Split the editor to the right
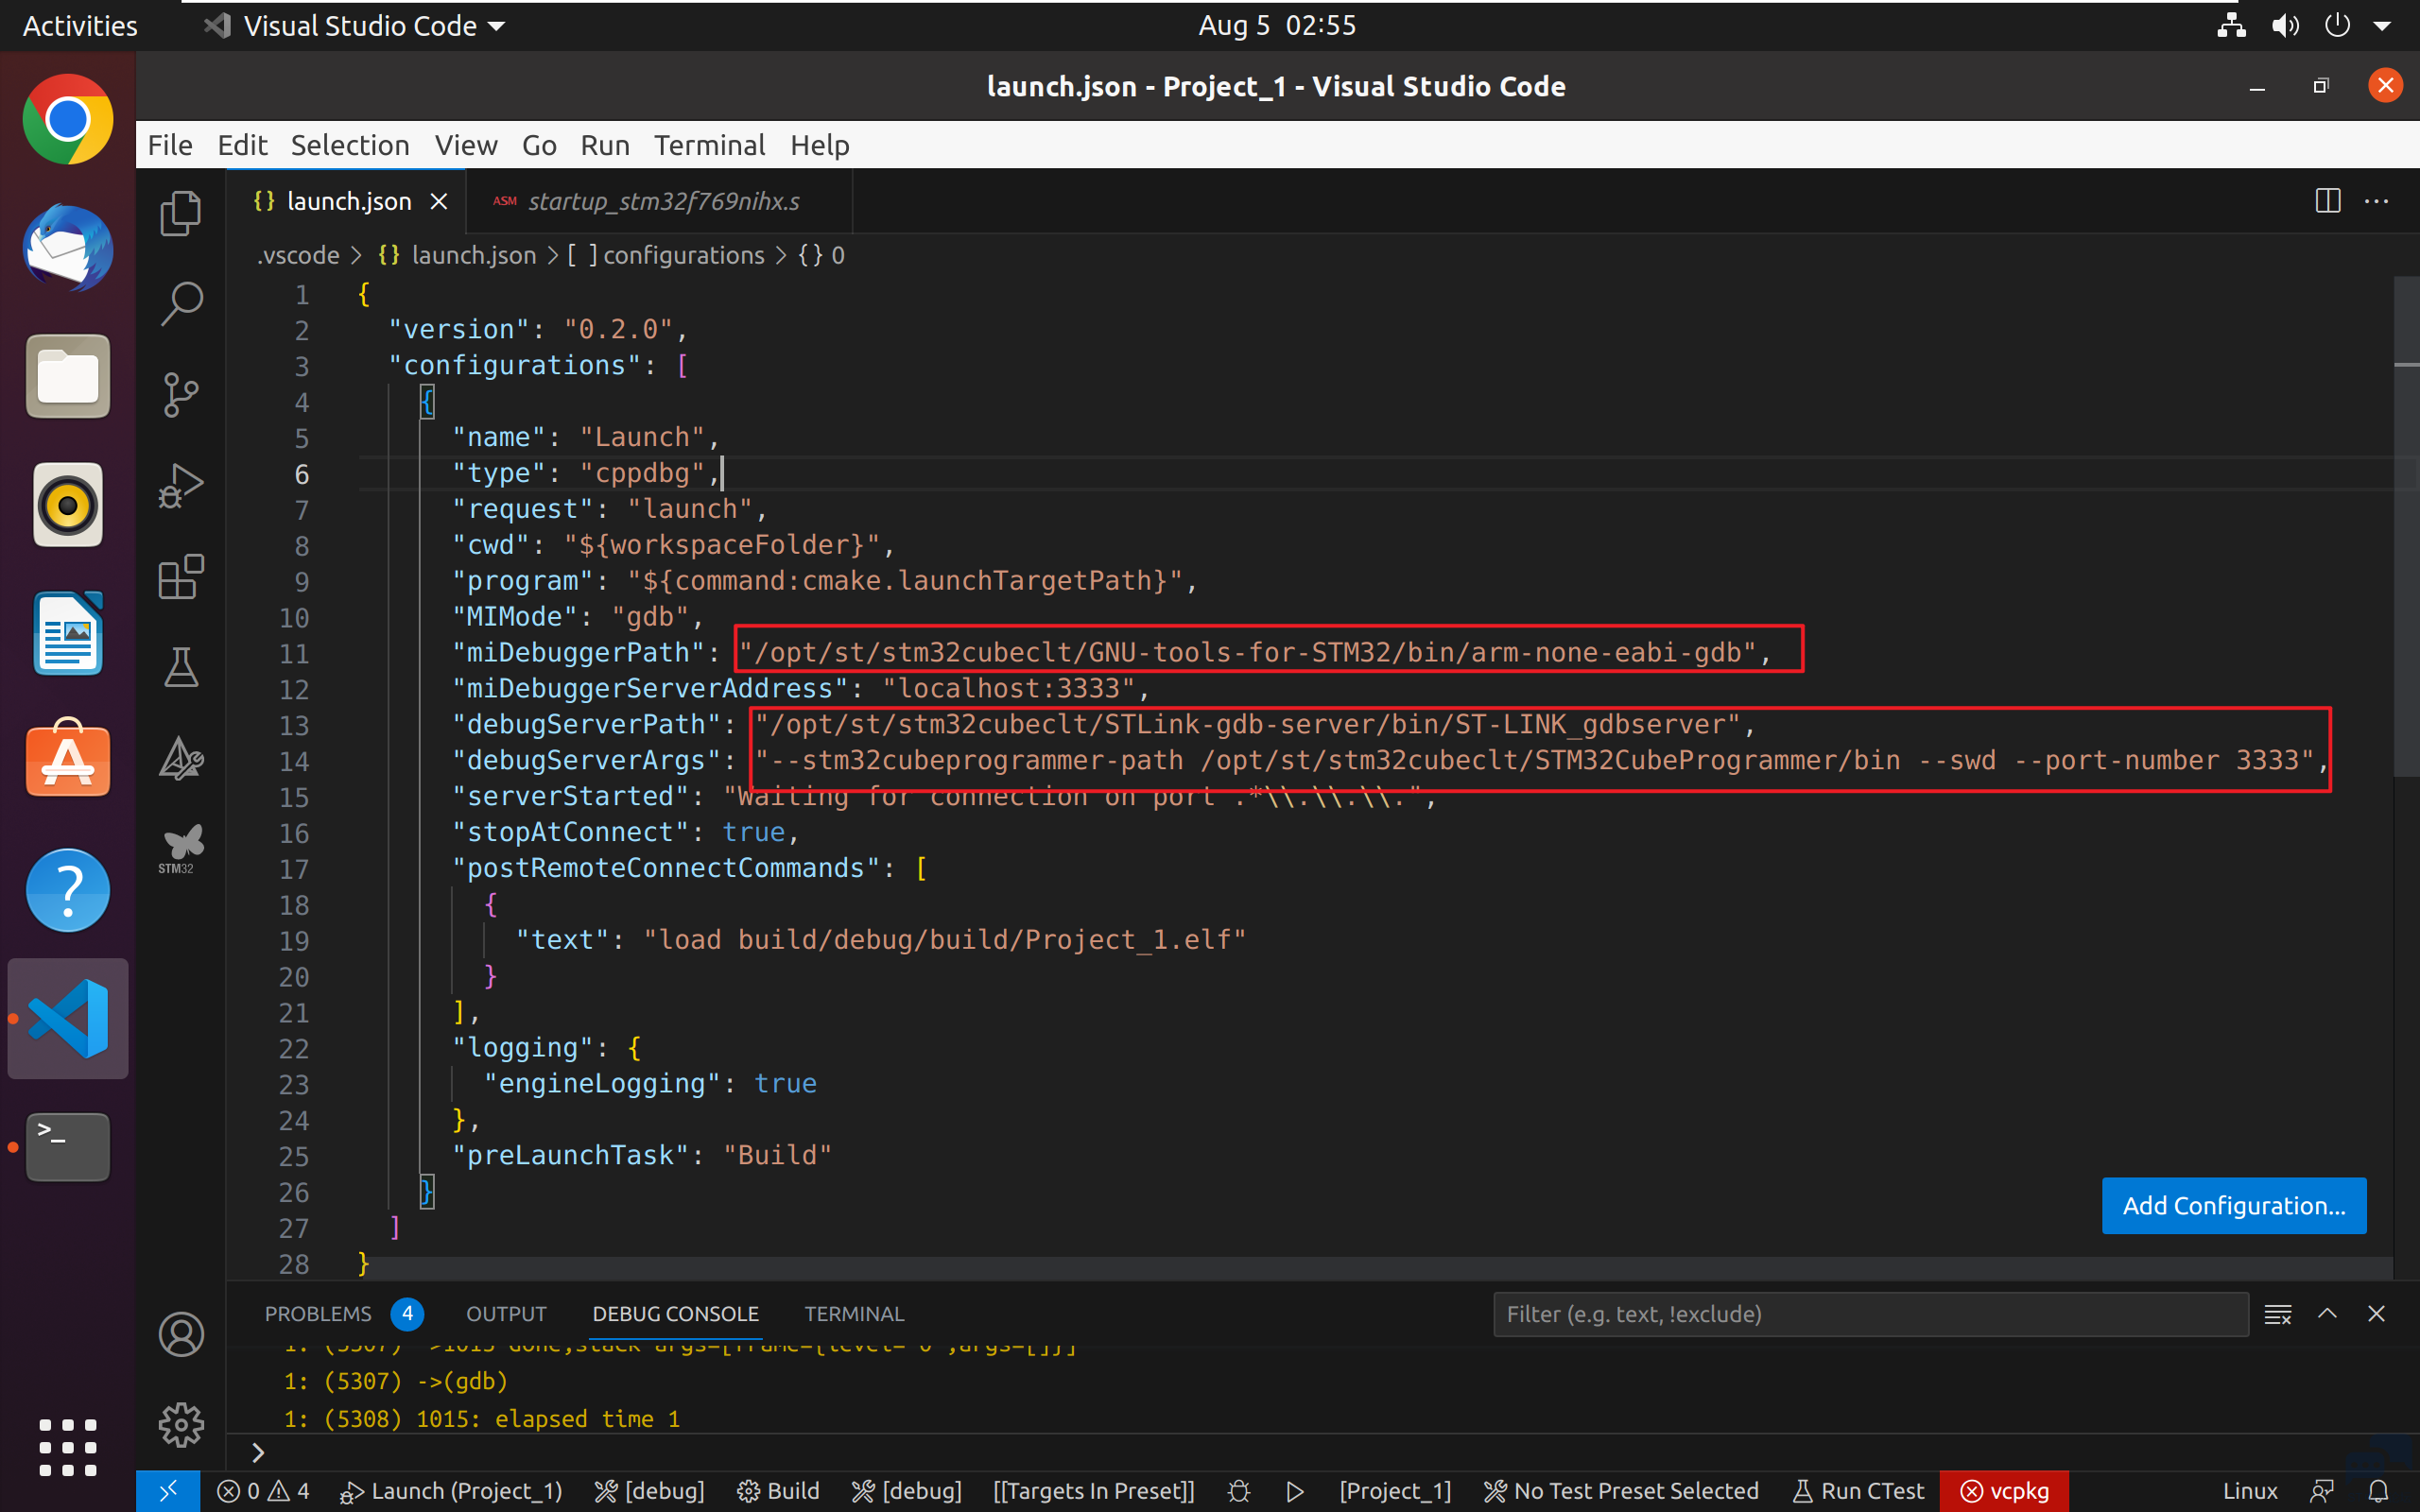 [x=2327, y=201]
